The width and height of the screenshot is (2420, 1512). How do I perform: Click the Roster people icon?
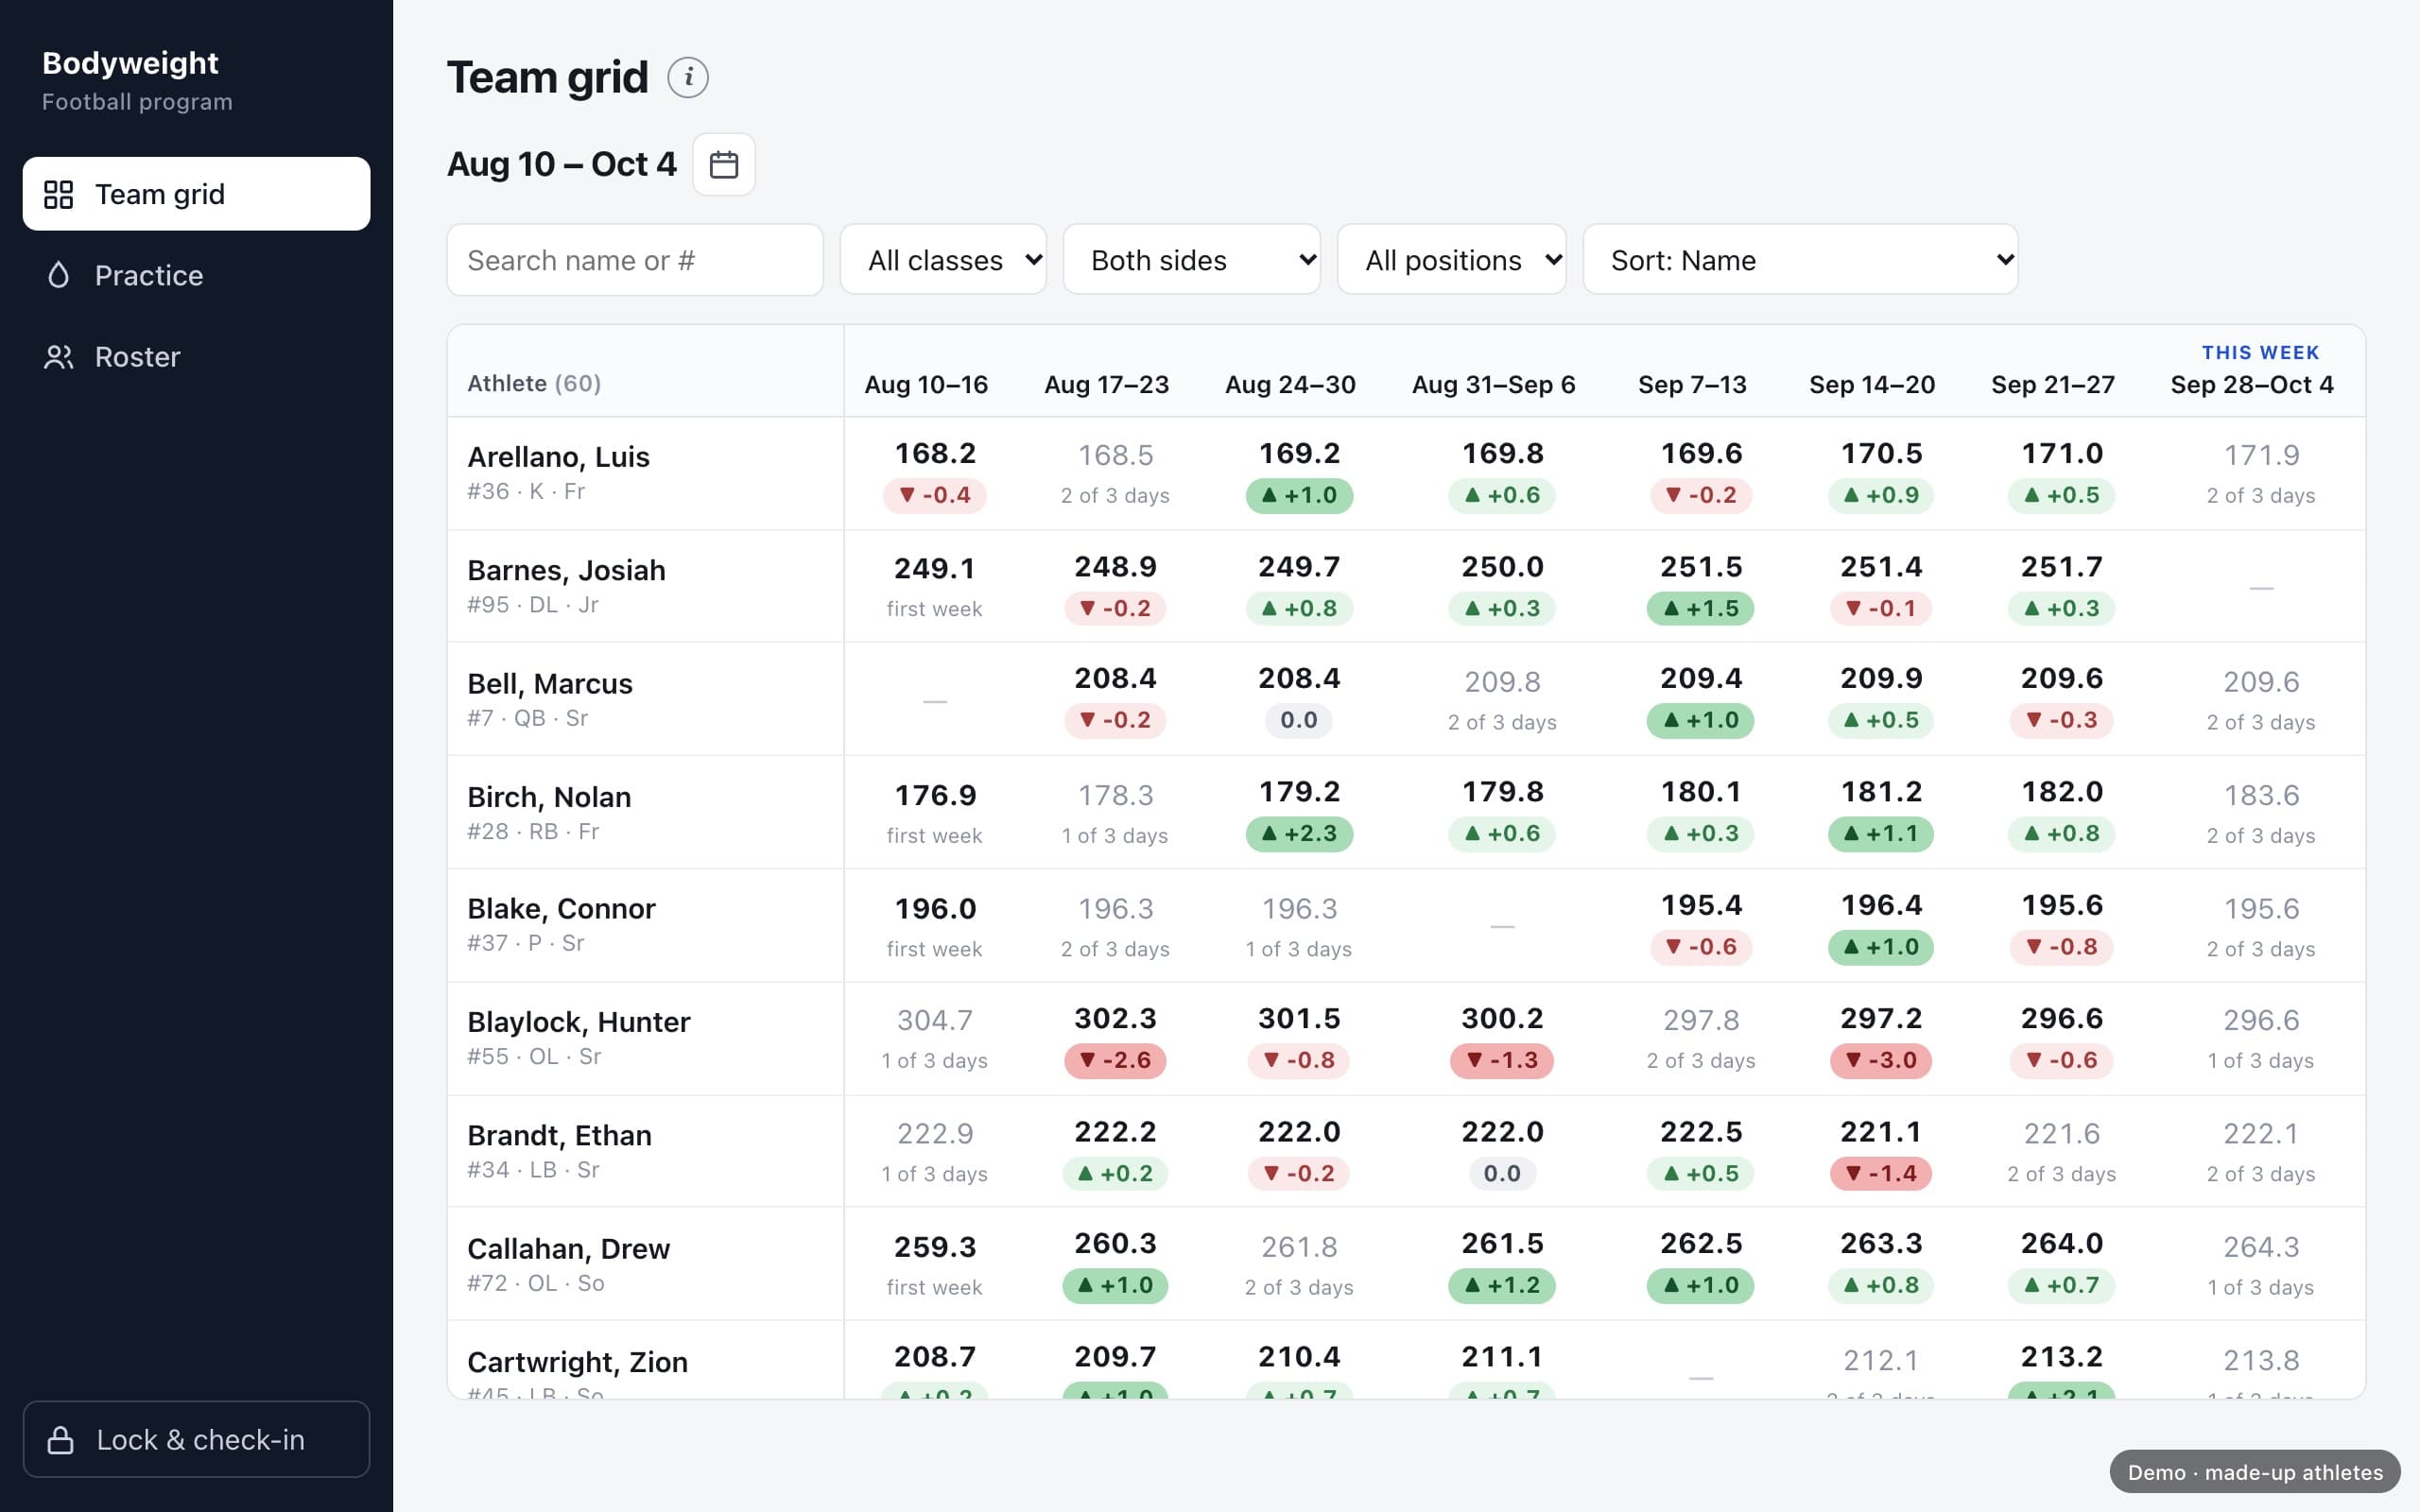(x=59, y=357)
